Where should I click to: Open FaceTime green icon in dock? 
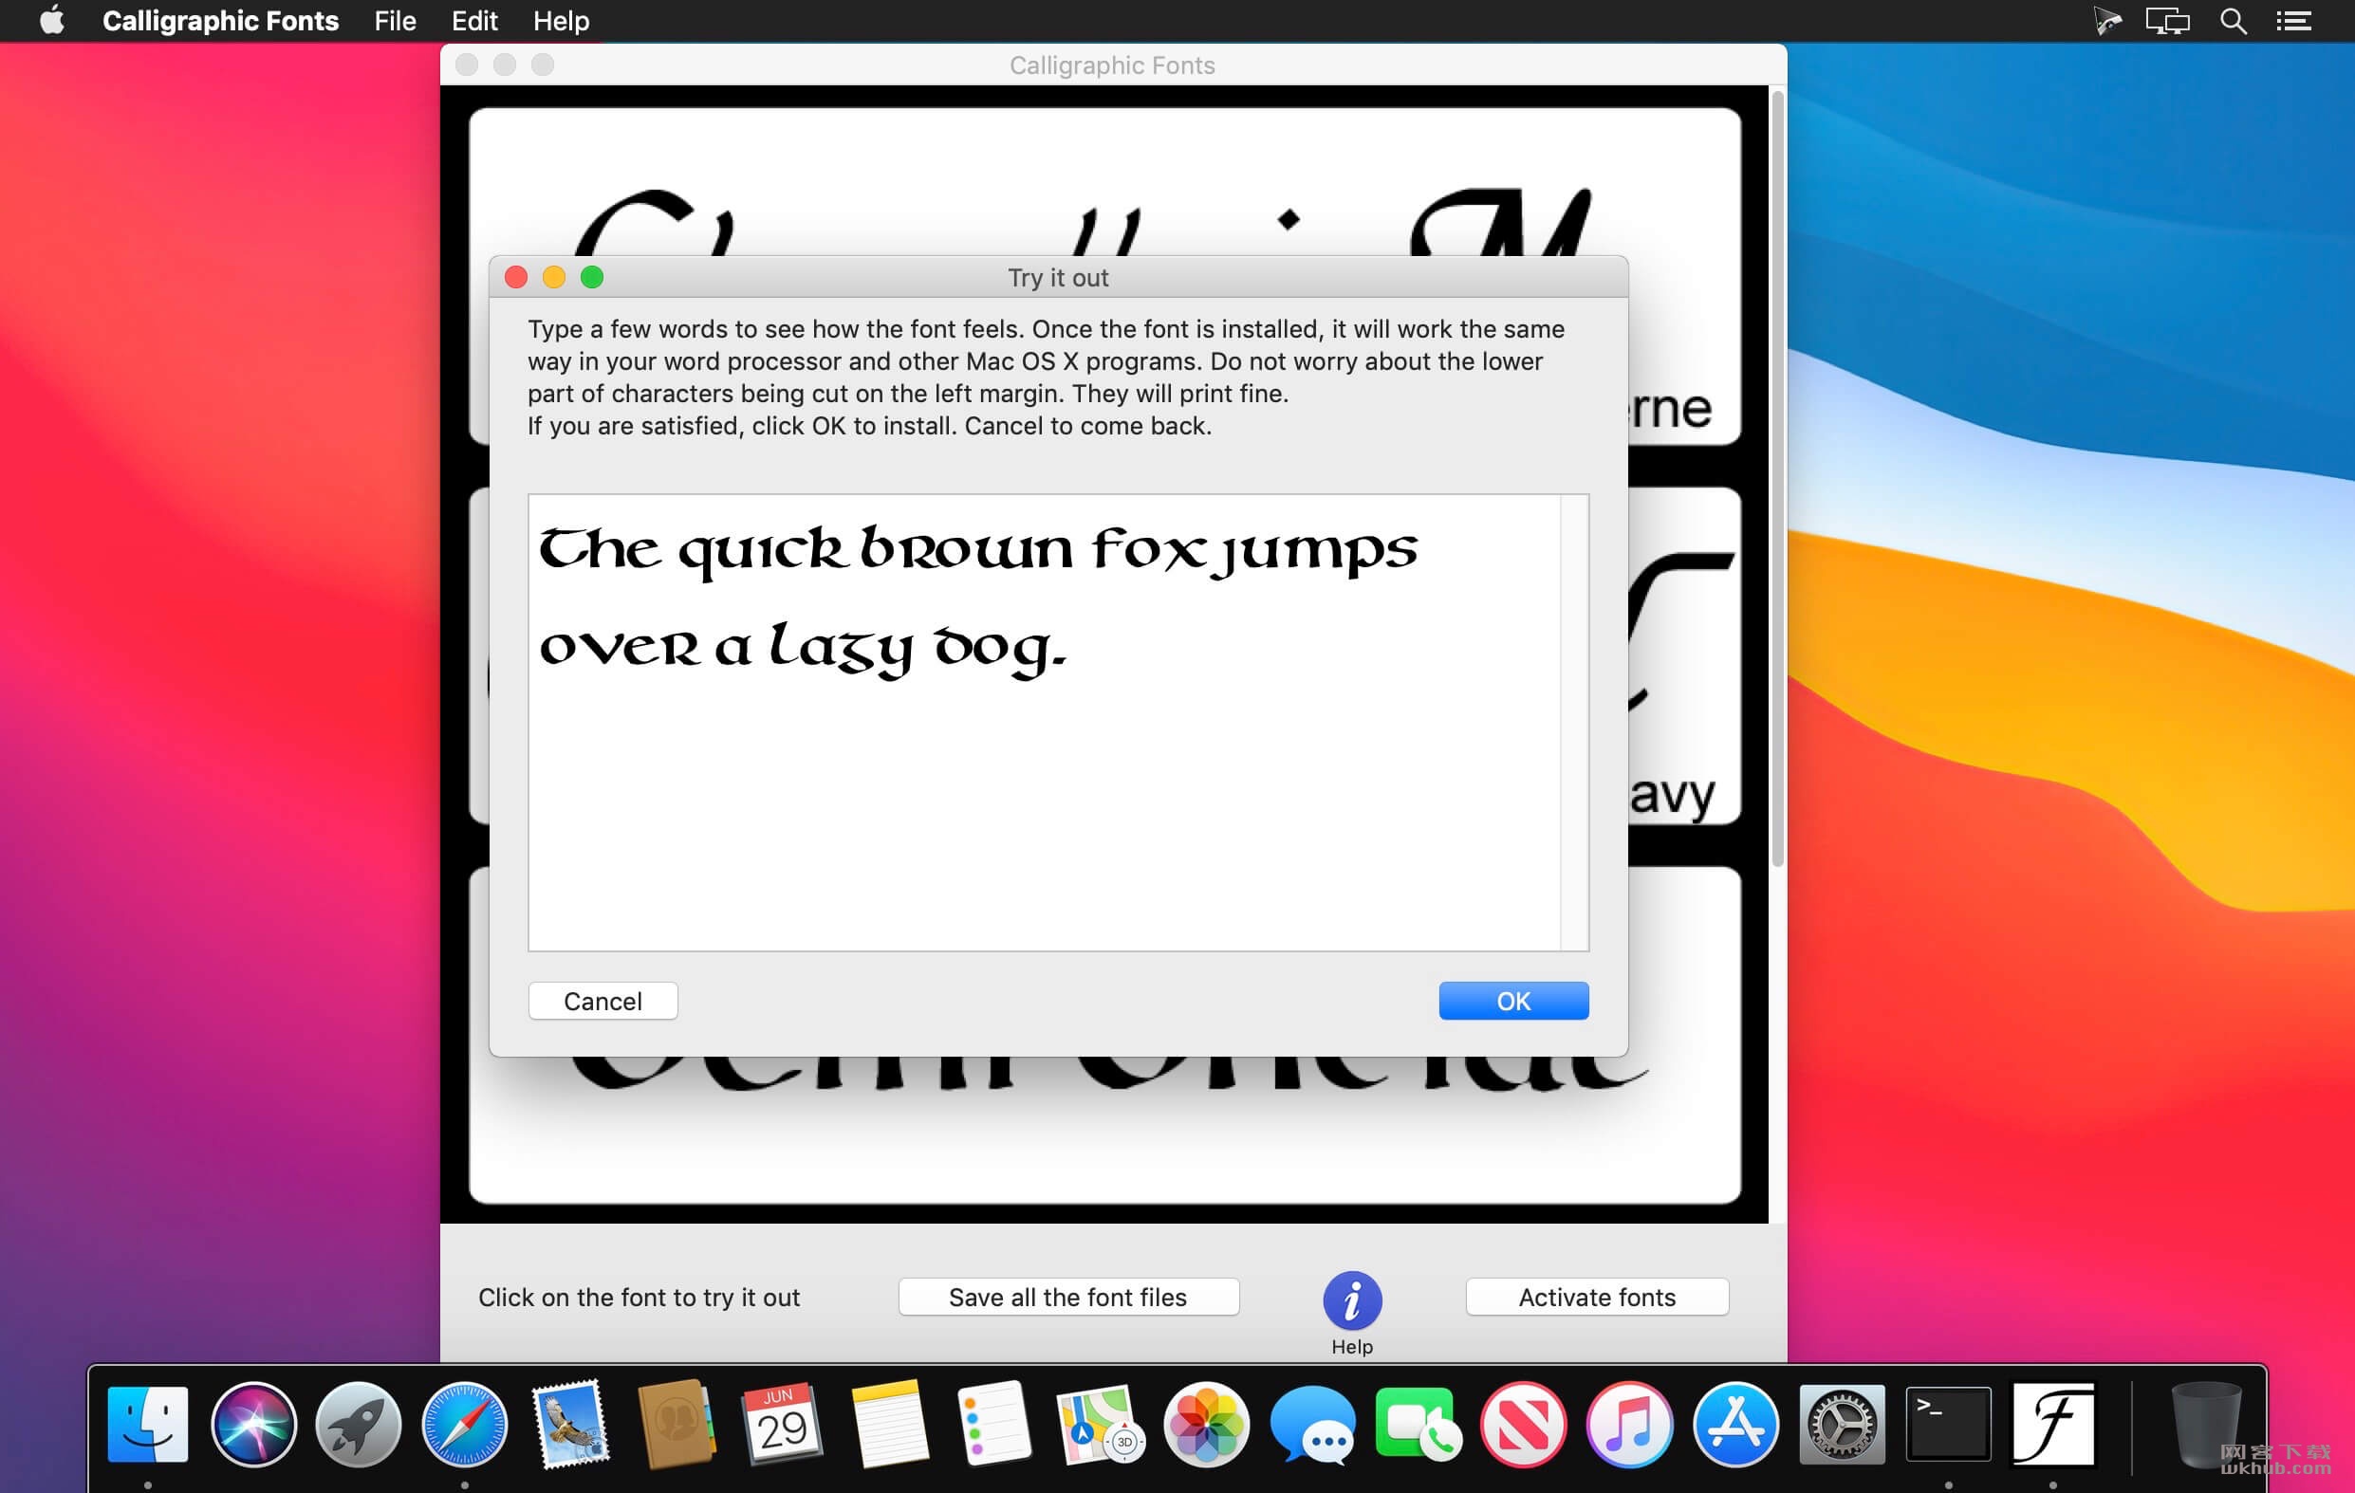click(x=1418, y=1424)
